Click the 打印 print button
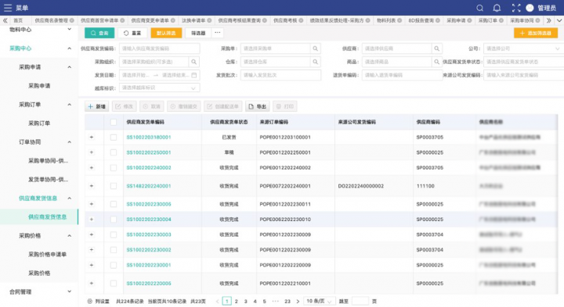Image resolution: width=564 pixels, height=307 pixels. point(285,106)
